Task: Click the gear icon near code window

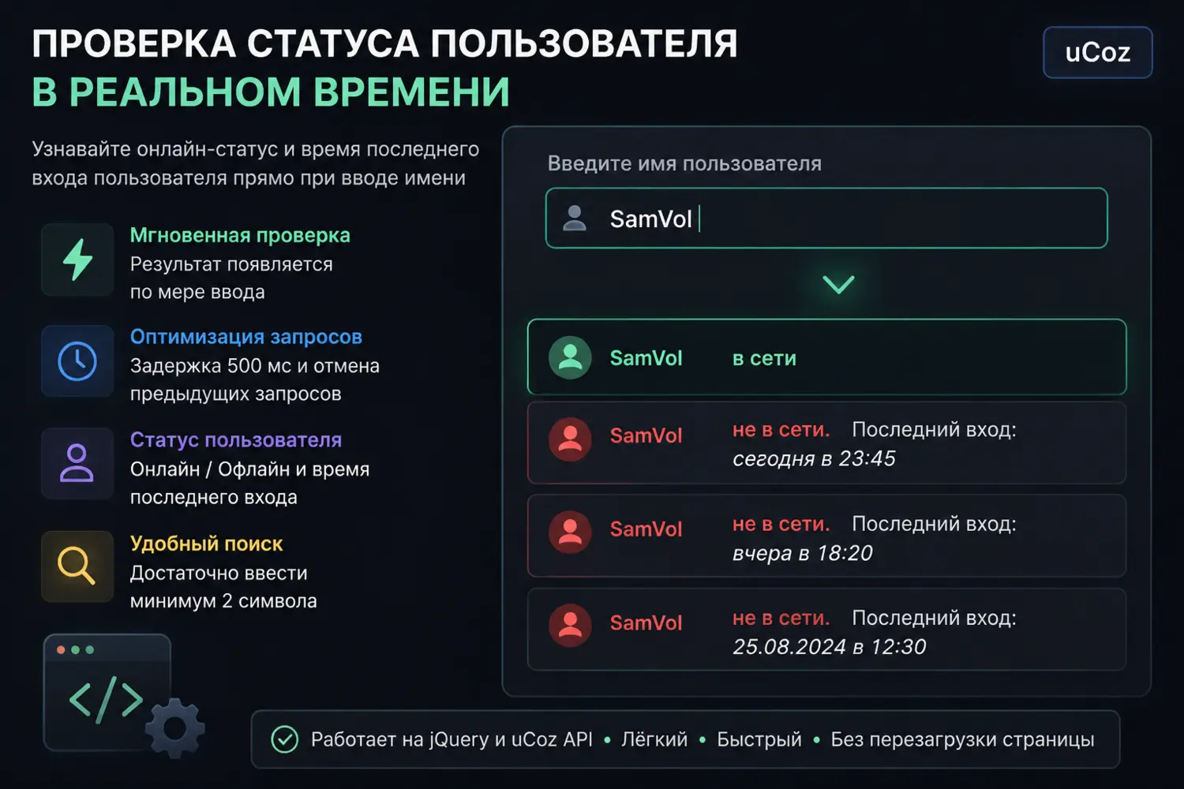Action: coord(175,727)
